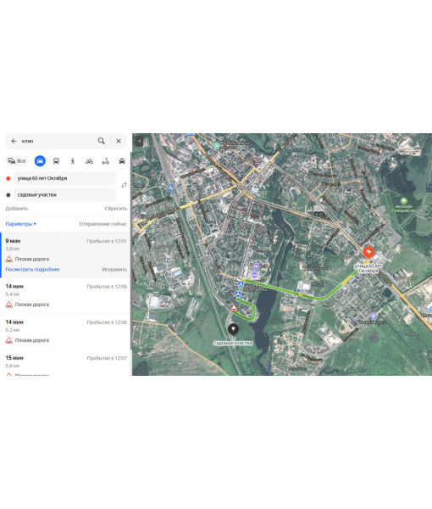Click the green forest park marker on map
Image resolution: width=432 pixels, height=509 pixels.
[403, 201]
